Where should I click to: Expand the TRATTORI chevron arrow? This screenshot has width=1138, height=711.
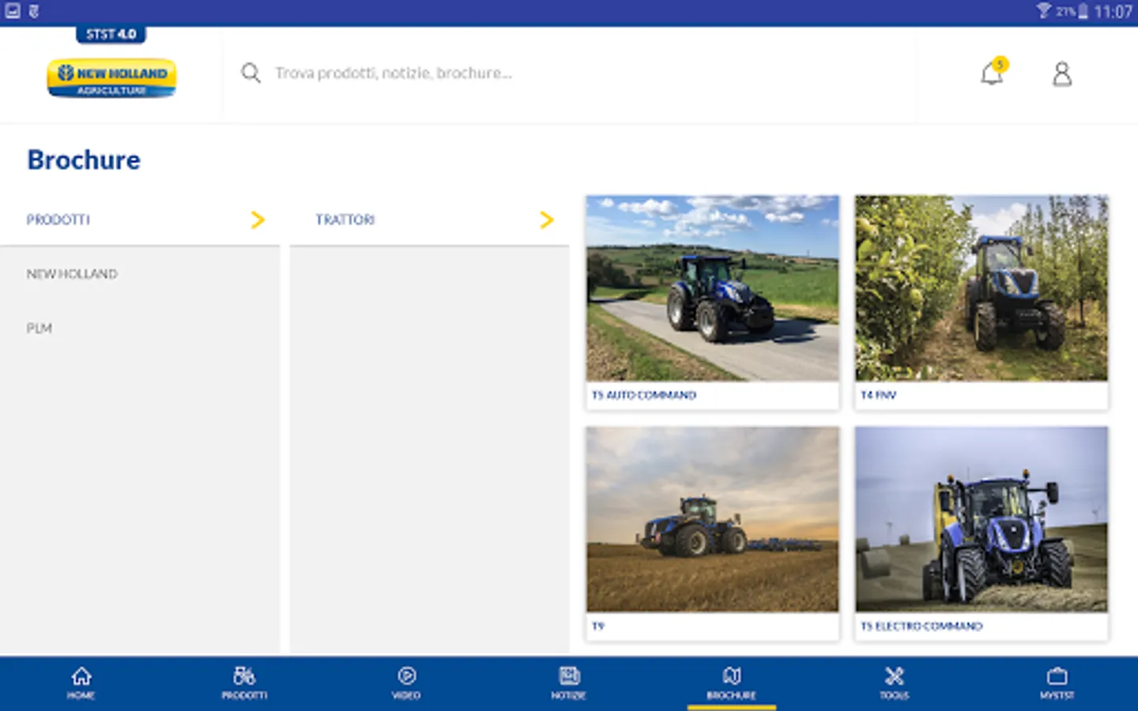[x=547, y=220]
